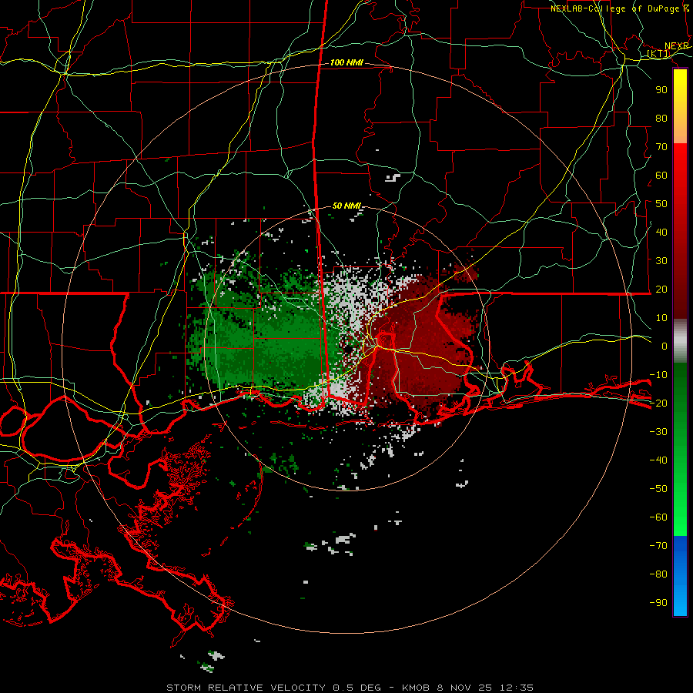The image size is (693, 693).
Task: Click the 0 velocity scale label
Action: pyautogui.click(x=665, y=346)
